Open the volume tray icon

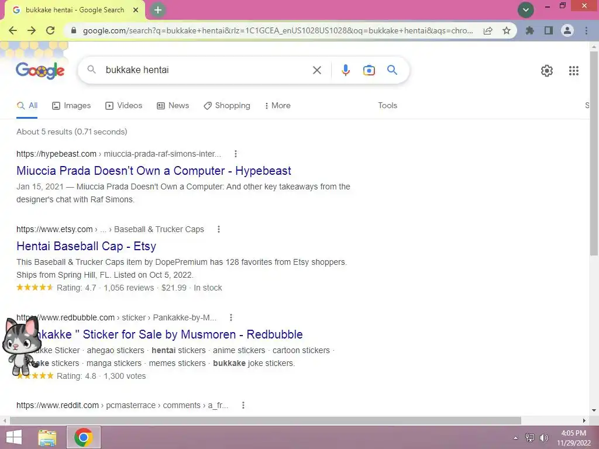[543, 438]
